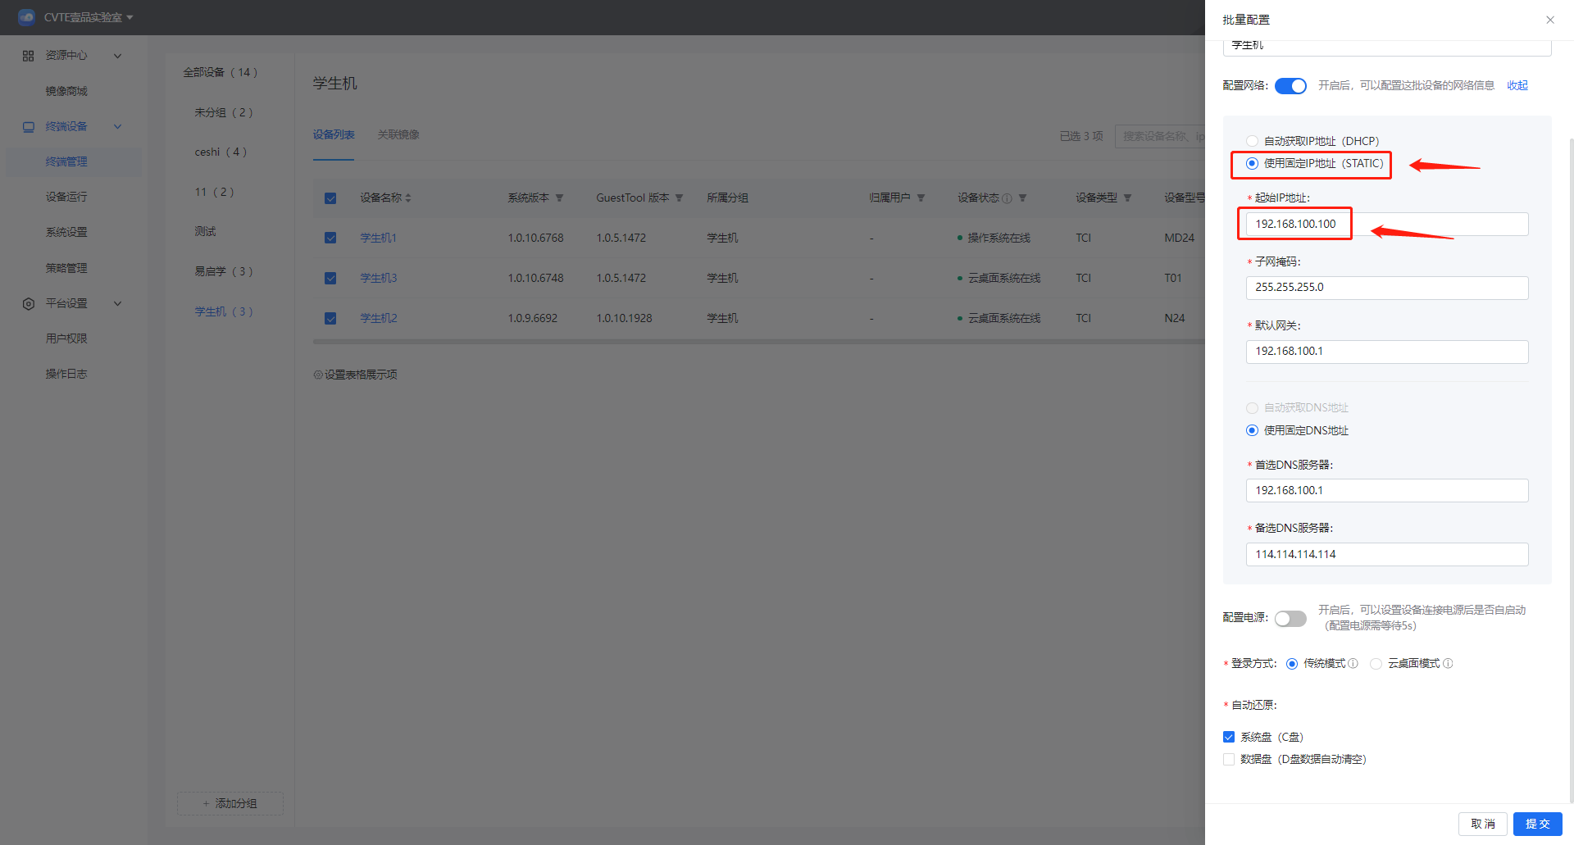This screenshot has width=1574, height=845.
Task: Enable 配置电源 switch
Action: [1290, 619]
